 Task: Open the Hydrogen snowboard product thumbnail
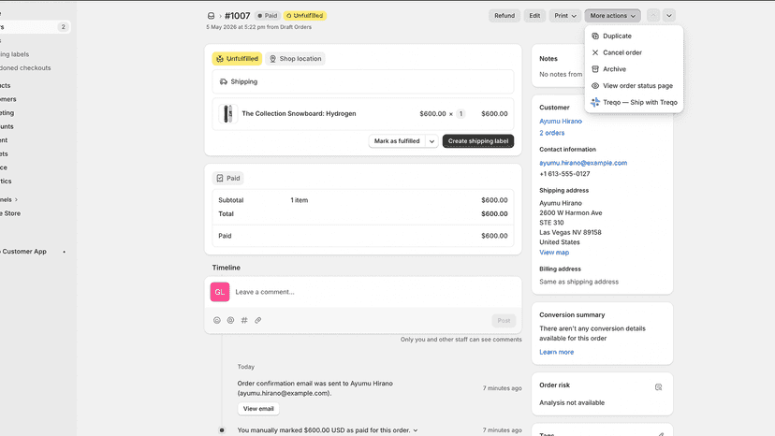(227, 114)
